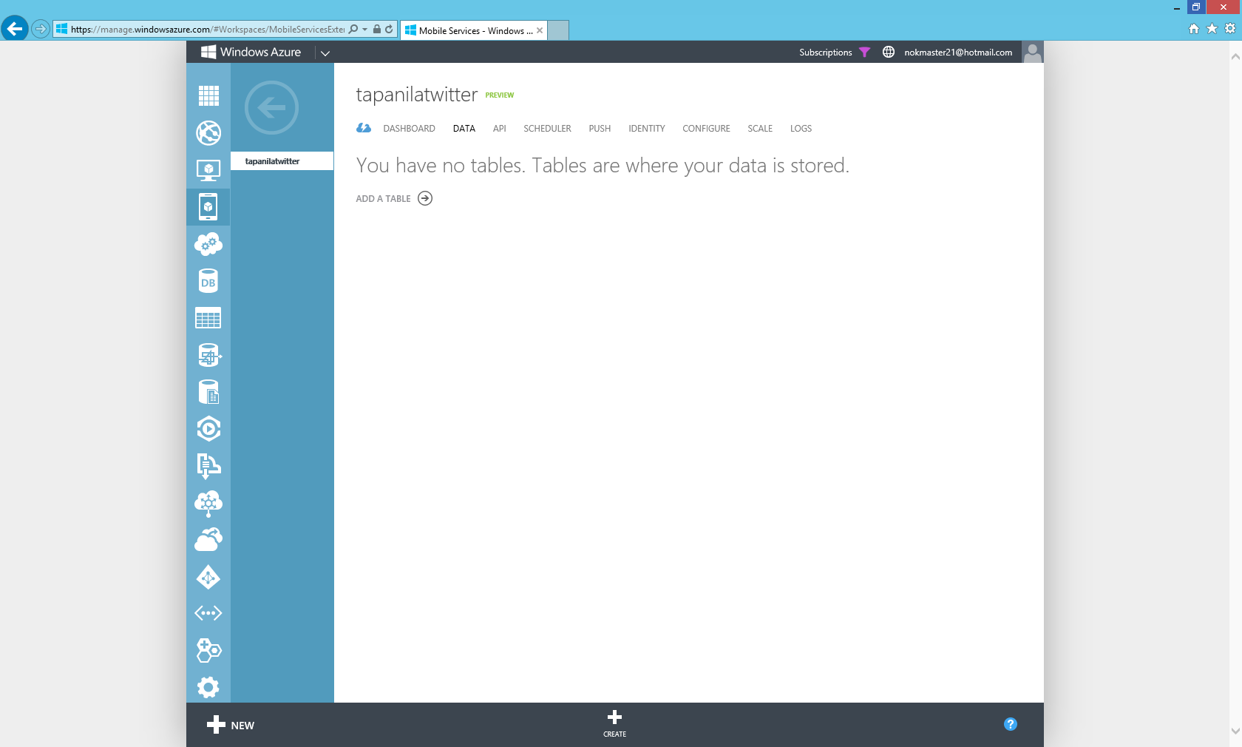Screen dimensions: 1242x747
Task: Expand the browser address search dropdown arrow
Action: click(364, 30)
